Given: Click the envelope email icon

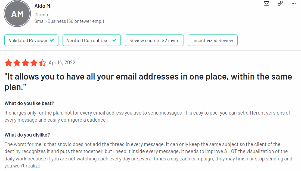Looking at the screenshot, I should [266, 4].
